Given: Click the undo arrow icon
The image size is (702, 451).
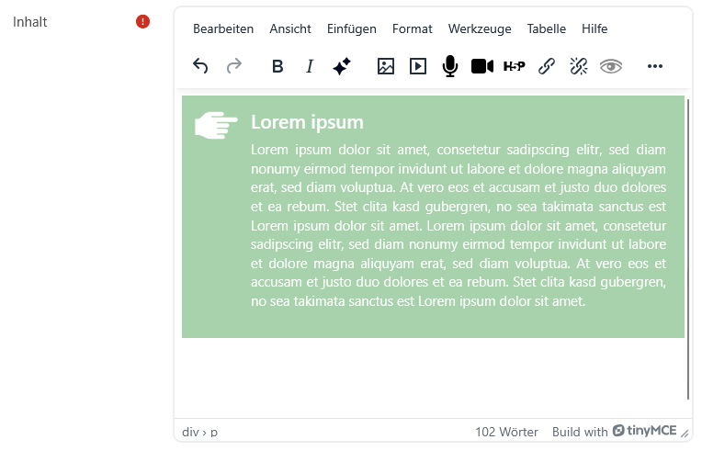Looking at the screenshot, I should pos(200,66).
